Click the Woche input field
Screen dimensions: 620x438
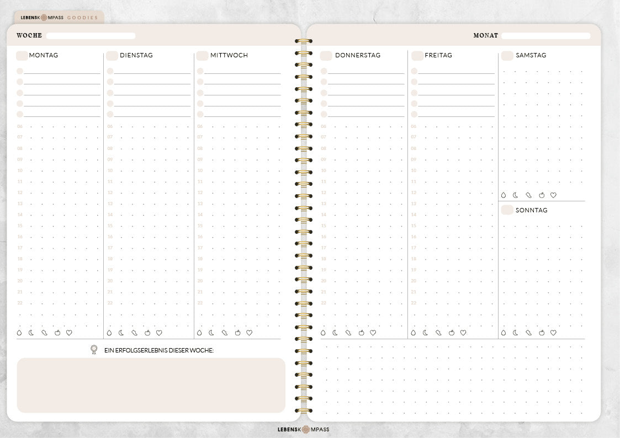(91, 35)
